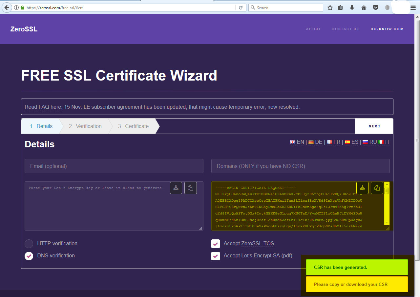Click CSR box scrollbar up arrow
Viewport: 420px width, 297px height.
point(387,184)
